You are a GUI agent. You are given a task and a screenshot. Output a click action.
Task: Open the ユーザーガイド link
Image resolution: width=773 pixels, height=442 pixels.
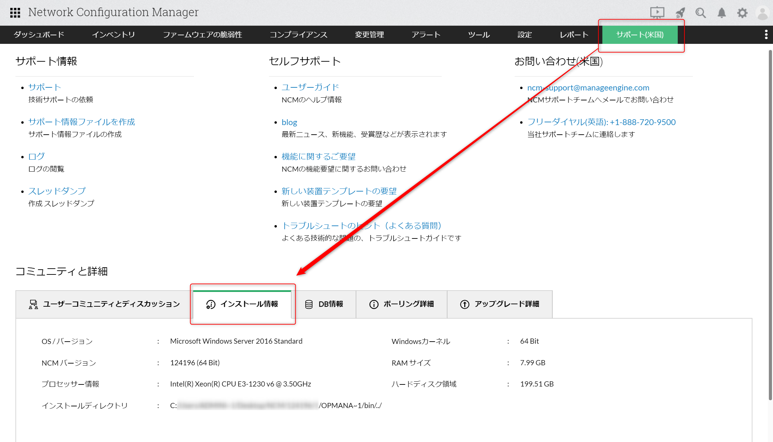click(310, 87)
